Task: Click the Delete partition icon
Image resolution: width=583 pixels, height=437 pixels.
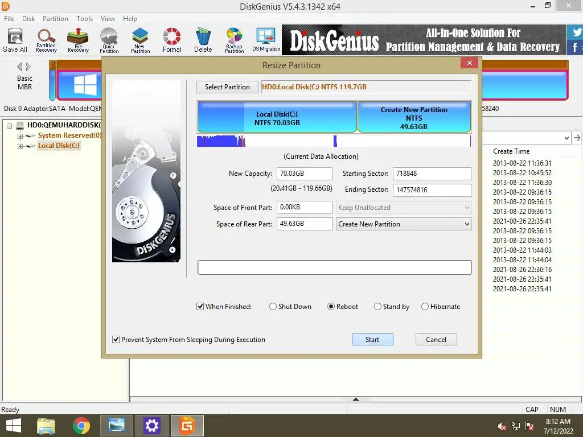Action: pyautogui.click(x=203, y=40)
